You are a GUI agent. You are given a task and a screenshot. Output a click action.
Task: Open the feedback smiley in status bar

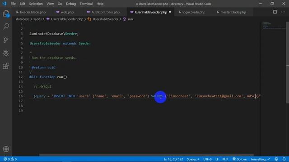coord(276,159)
